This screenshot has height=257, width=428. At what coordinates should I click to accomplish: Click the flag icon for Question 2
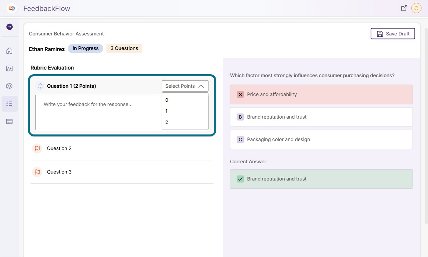(x=37, y=148)
